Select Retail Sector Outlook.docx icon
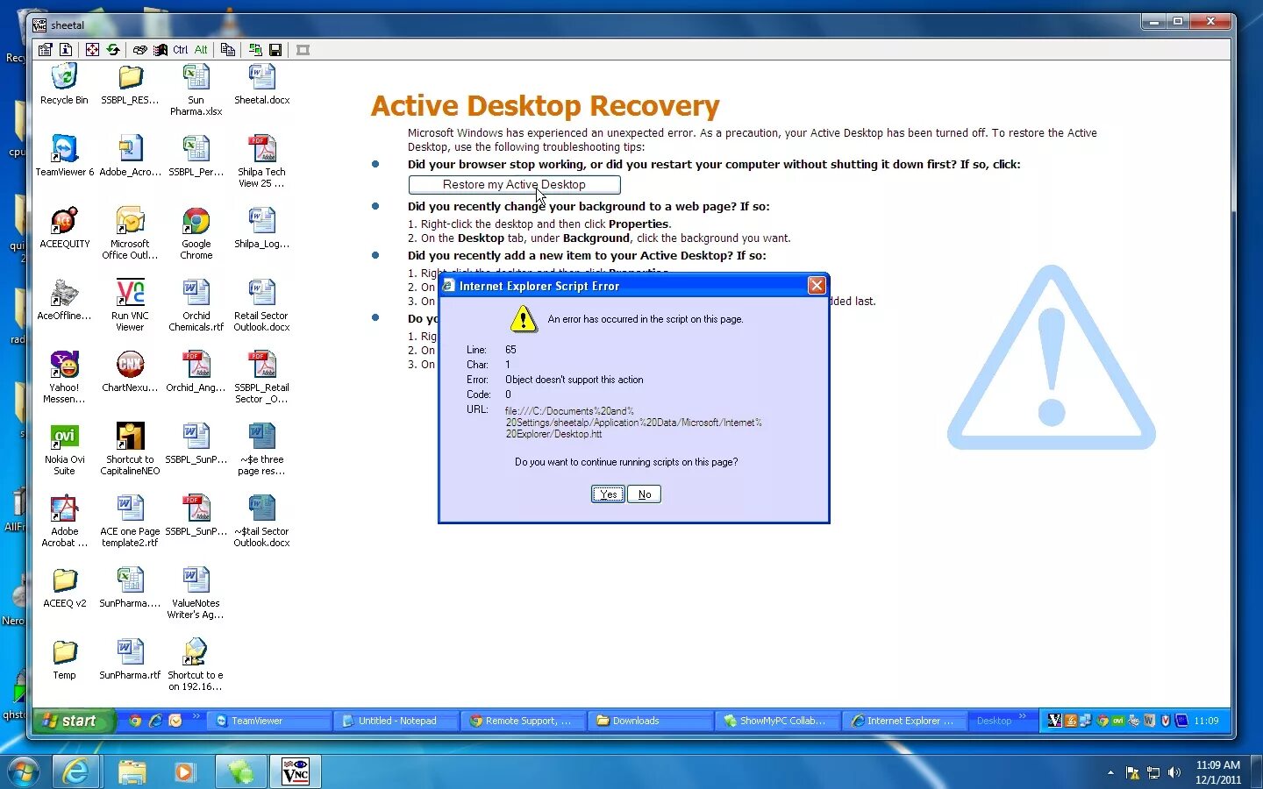1263x789 pixels. point(261,305)
